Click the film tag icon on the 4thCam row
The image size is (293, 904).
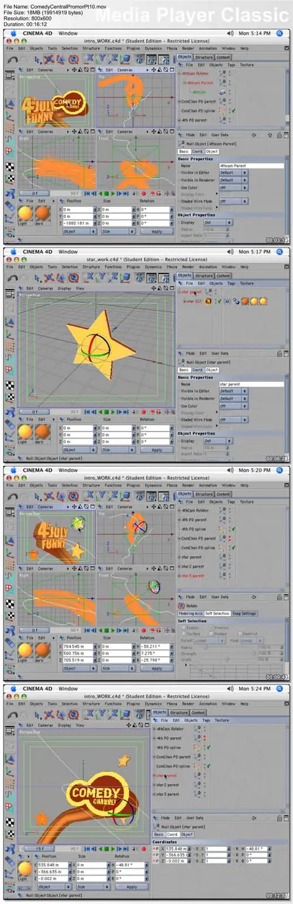[222, 92]
